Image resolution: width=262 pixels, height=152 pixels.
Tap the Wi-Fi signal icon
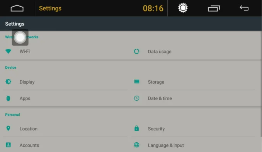tap(8, 51)
